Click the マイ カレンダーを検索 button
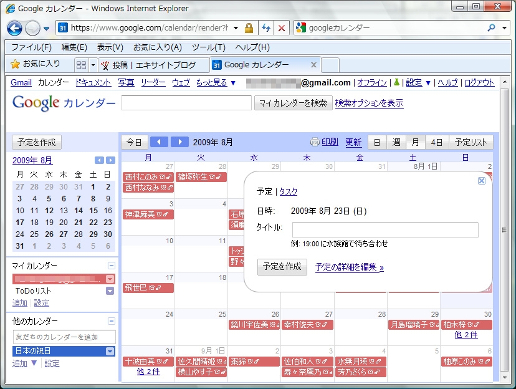The width and height of the screenshot is (516, 389). pyautogui.click(x=294, y=103)
